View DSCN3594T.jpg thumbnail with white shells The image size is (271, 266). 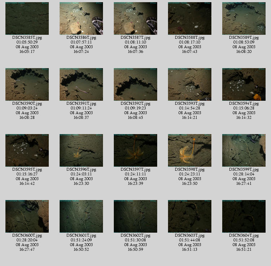tap(244, 84)
